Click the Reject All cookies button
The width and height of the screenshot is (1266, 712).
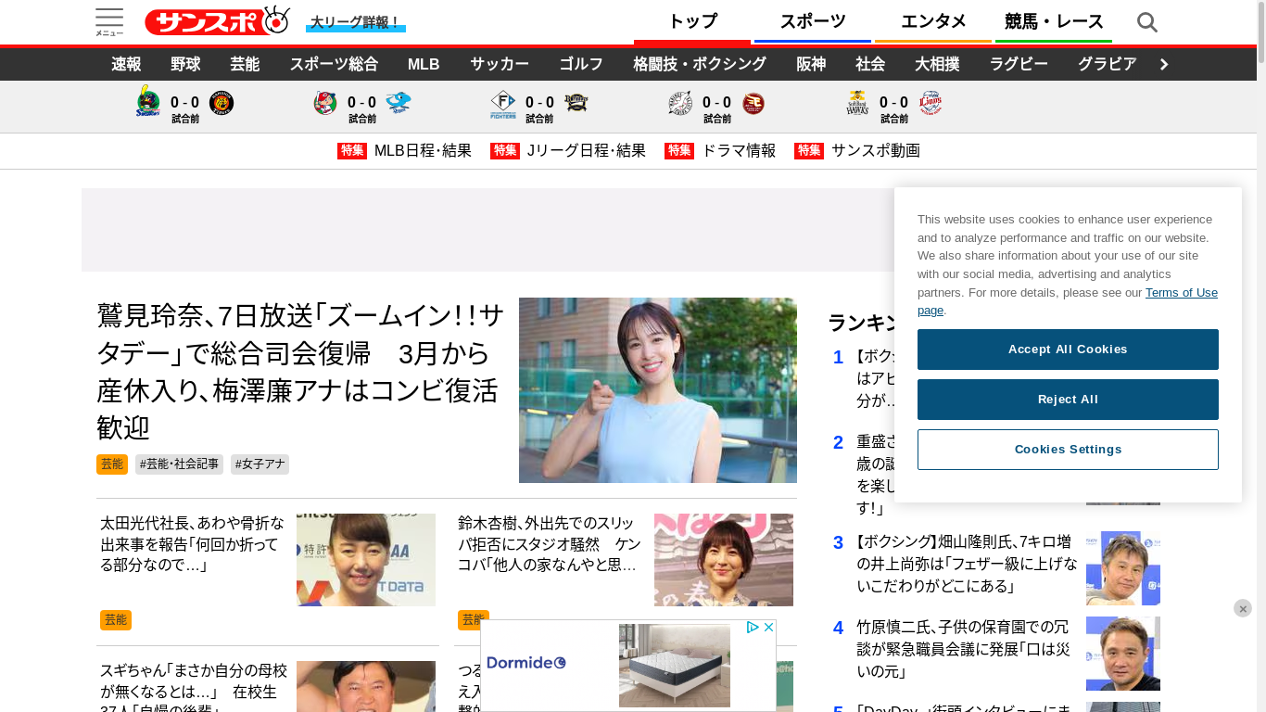1068,400
